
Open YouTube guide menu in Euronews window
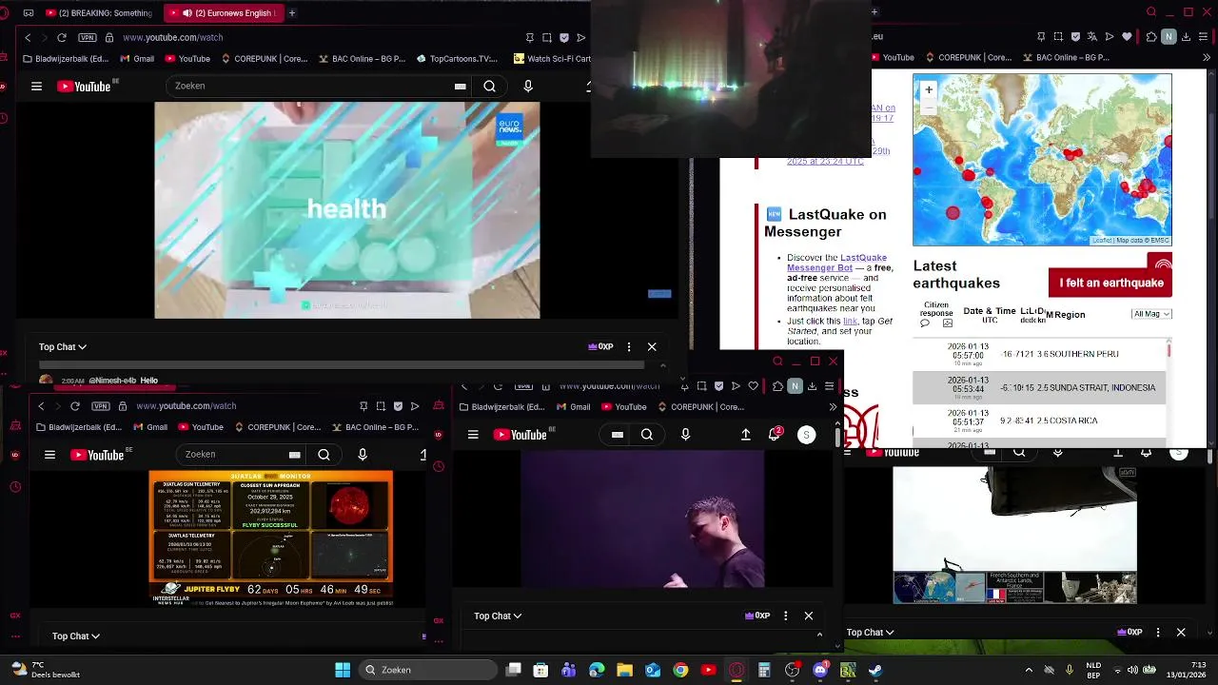(x=36, y=87)
